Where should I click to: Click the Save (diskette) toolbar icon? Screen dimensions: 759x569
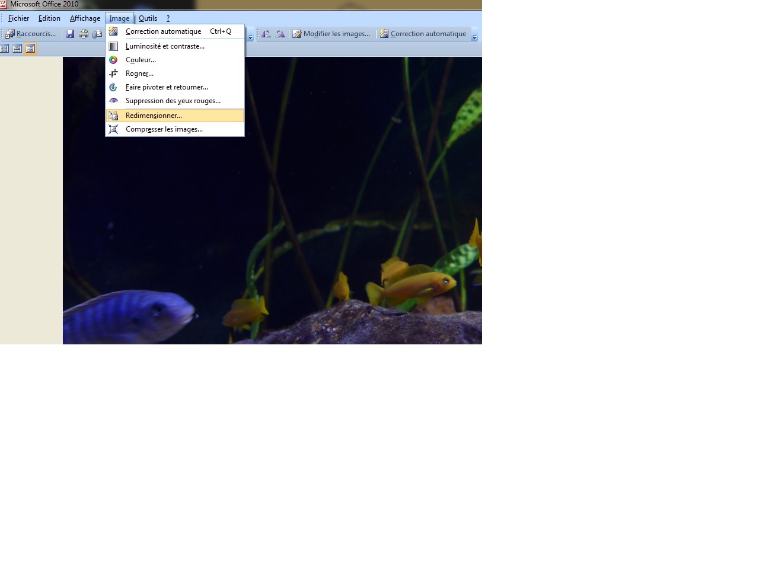pyautogui.click(x=70, y=34)
